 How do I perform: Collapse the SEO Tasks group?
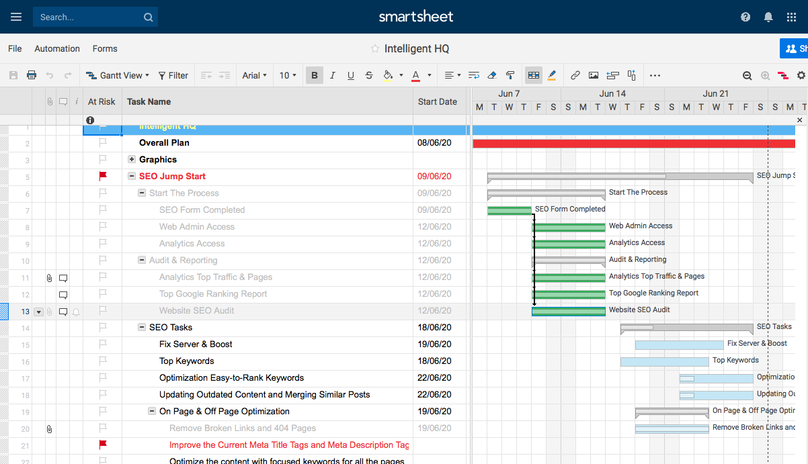tap(142, 328)
